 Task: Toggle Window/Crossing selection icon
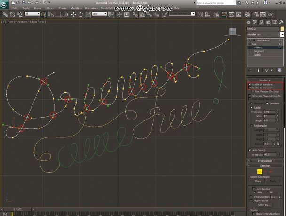(x=65, y=15)
